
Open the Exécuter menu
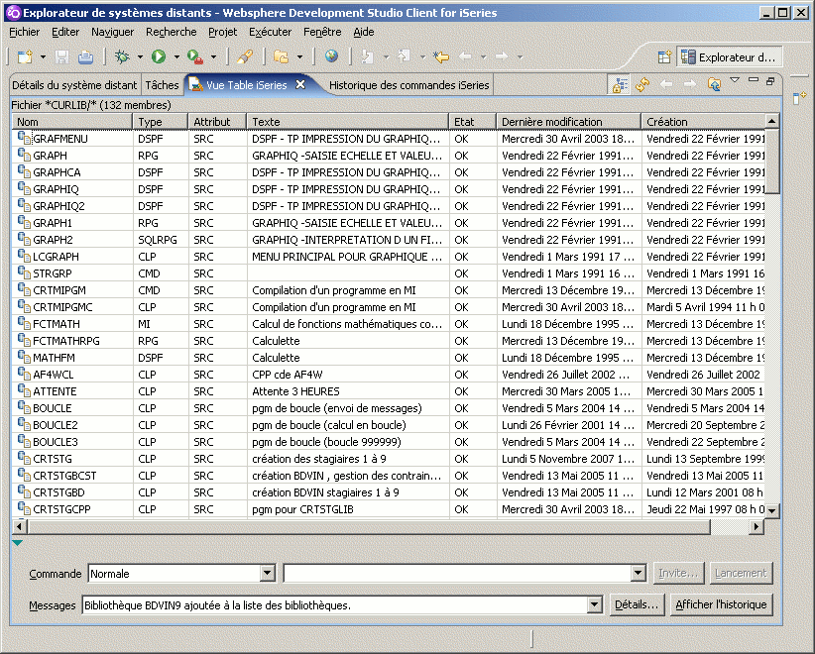coord(270,32)
